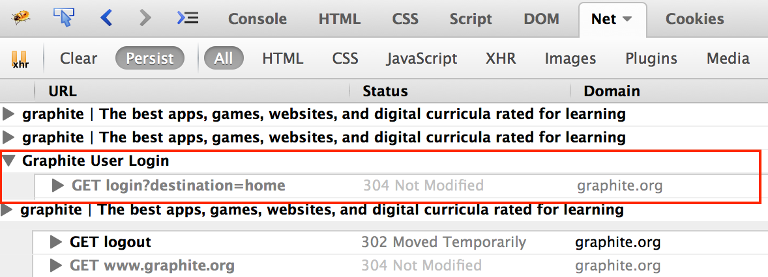Viewport: 768px width, 277px height.
Task: Select the All filter
Action: tap(224, 59)
